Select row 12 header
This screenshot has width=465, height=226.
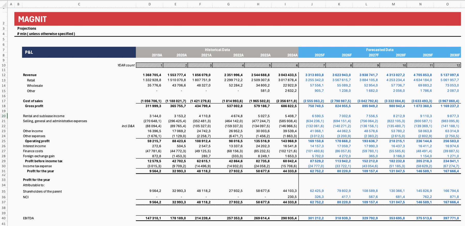pyautogui.click(x=4, y=75)
